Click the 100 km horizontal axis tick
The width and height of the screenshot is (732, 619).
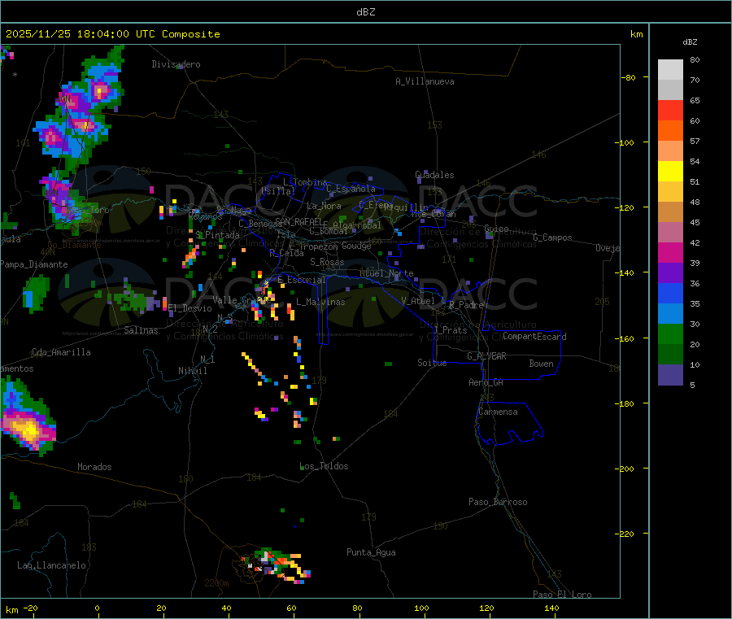[x=421, y=608]
